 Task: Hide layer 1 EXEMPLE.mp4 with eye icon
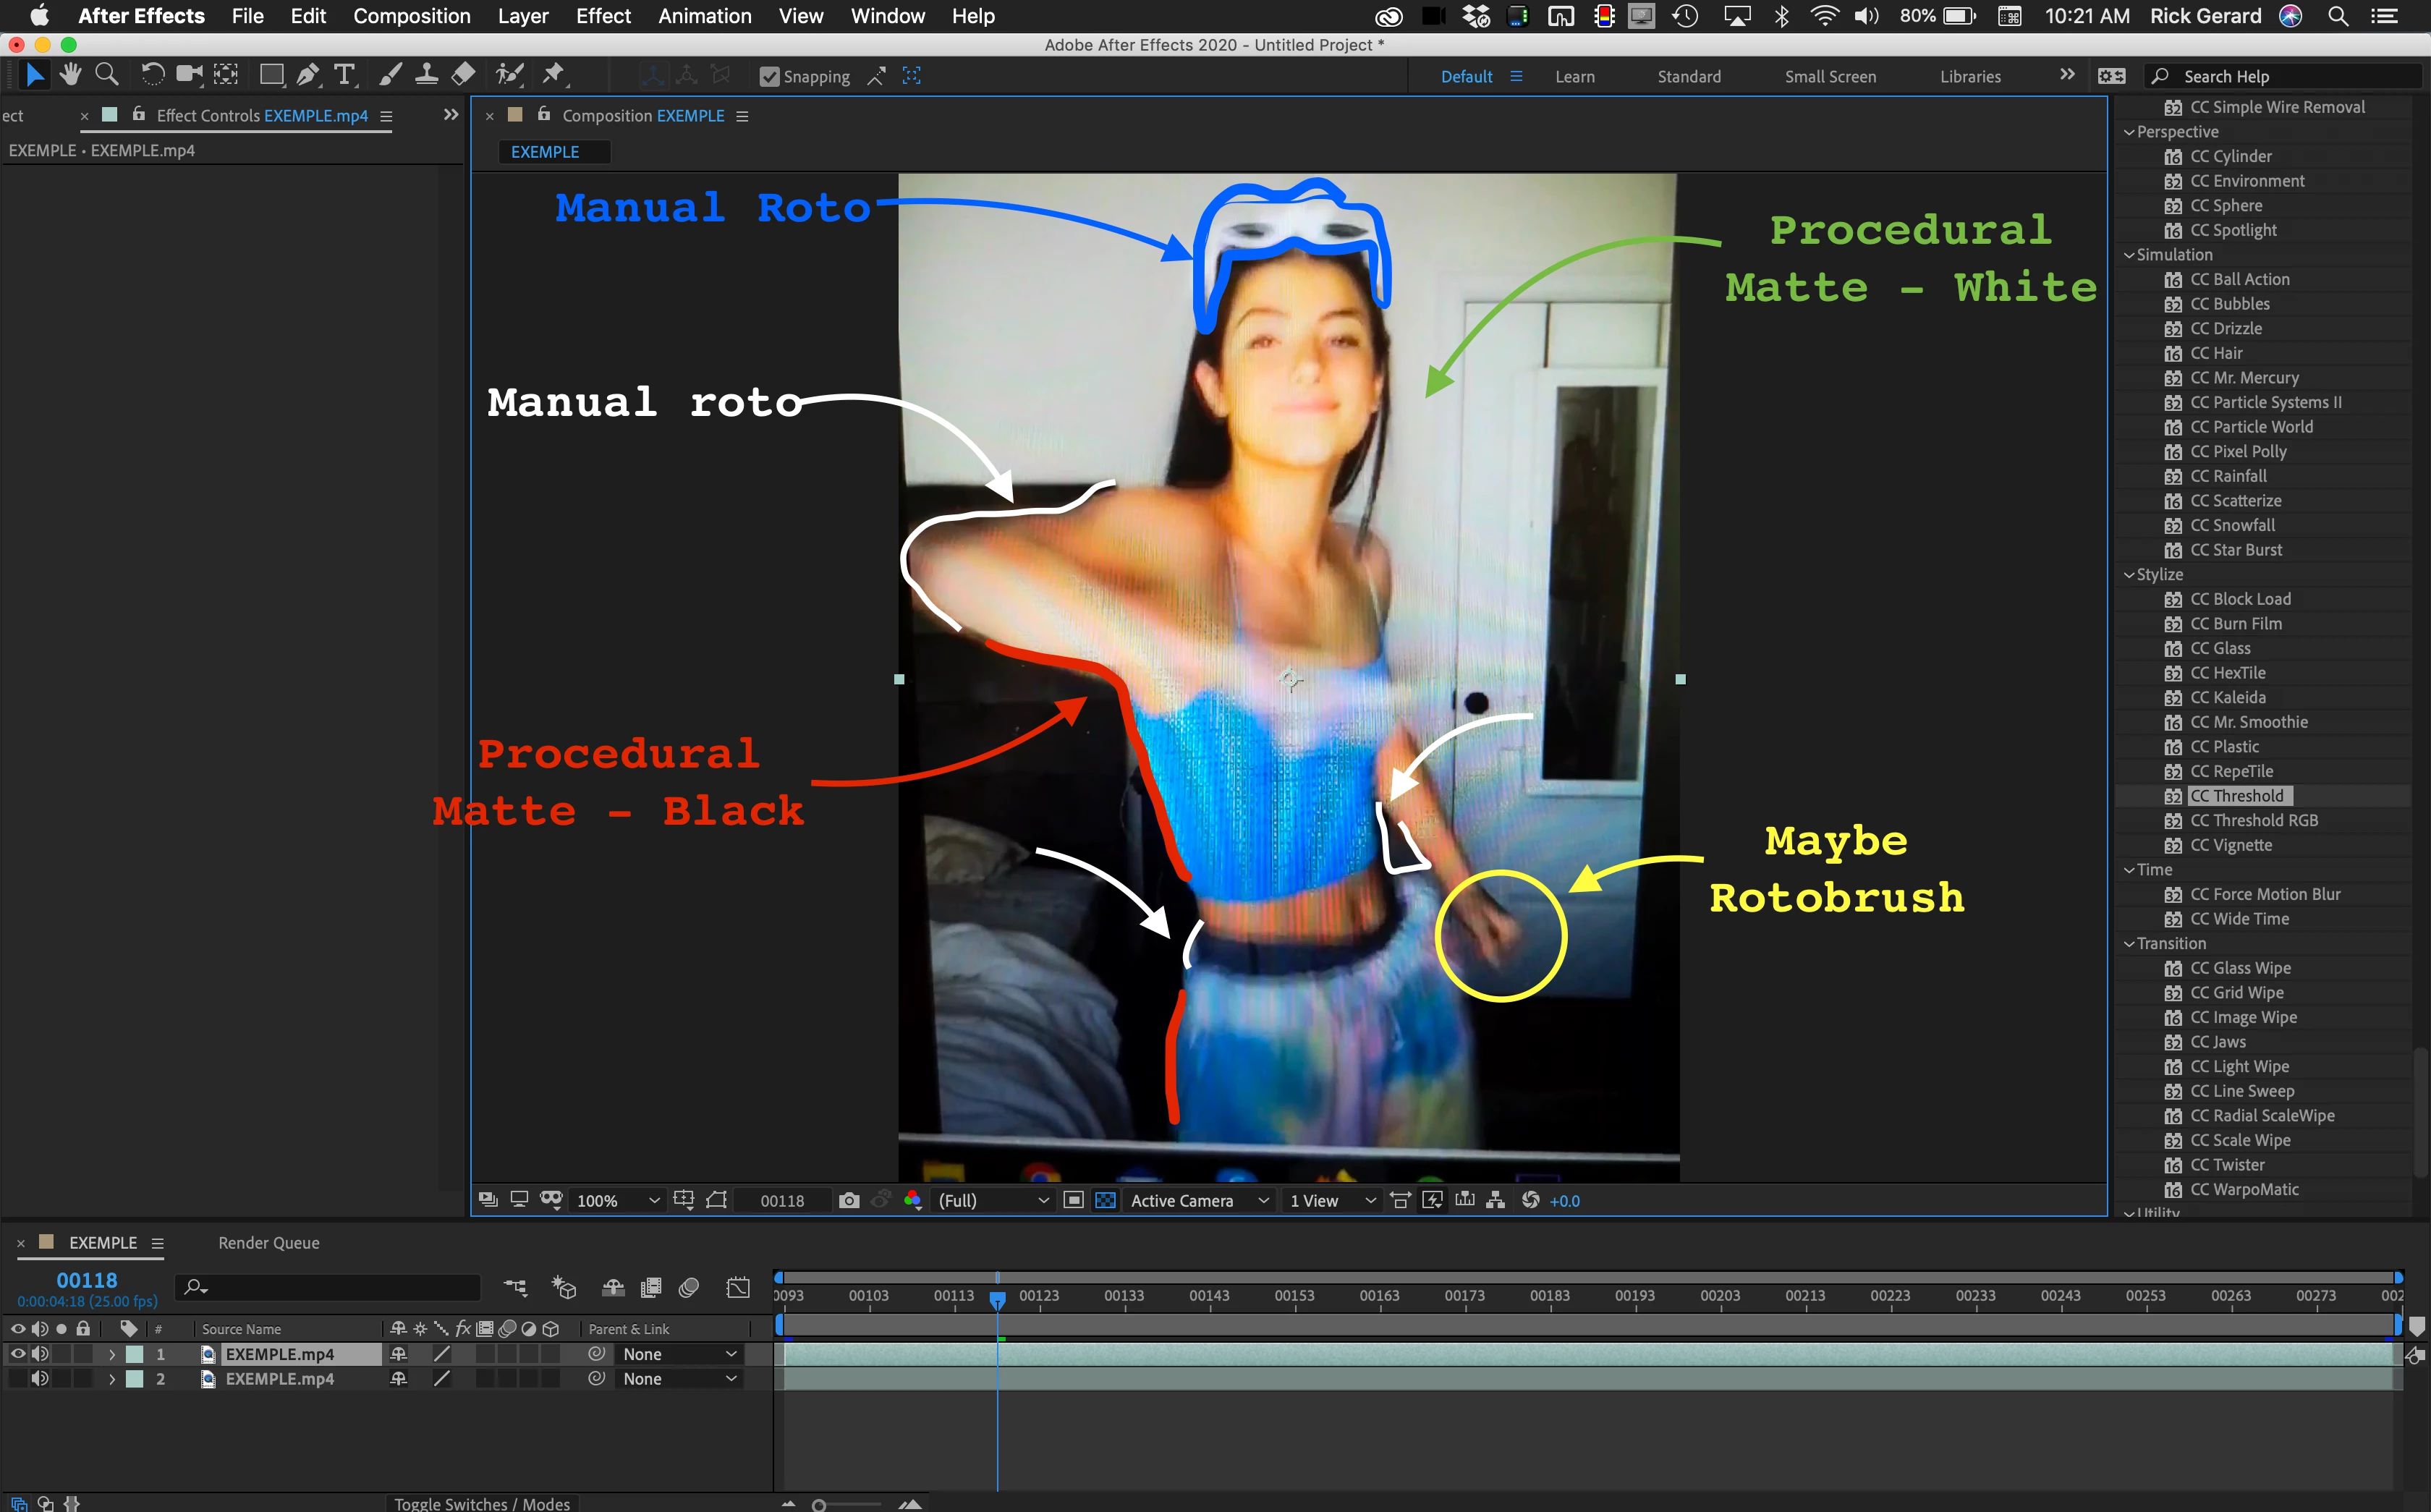tap(17, 1354)
